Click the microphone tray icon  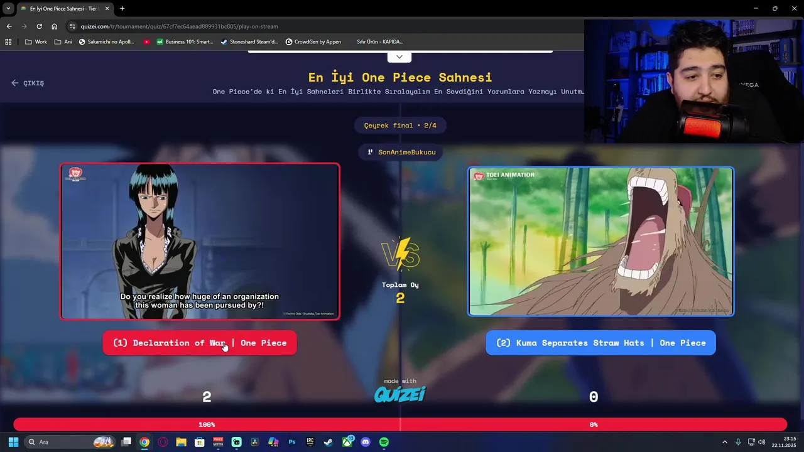tap(738, 442)
